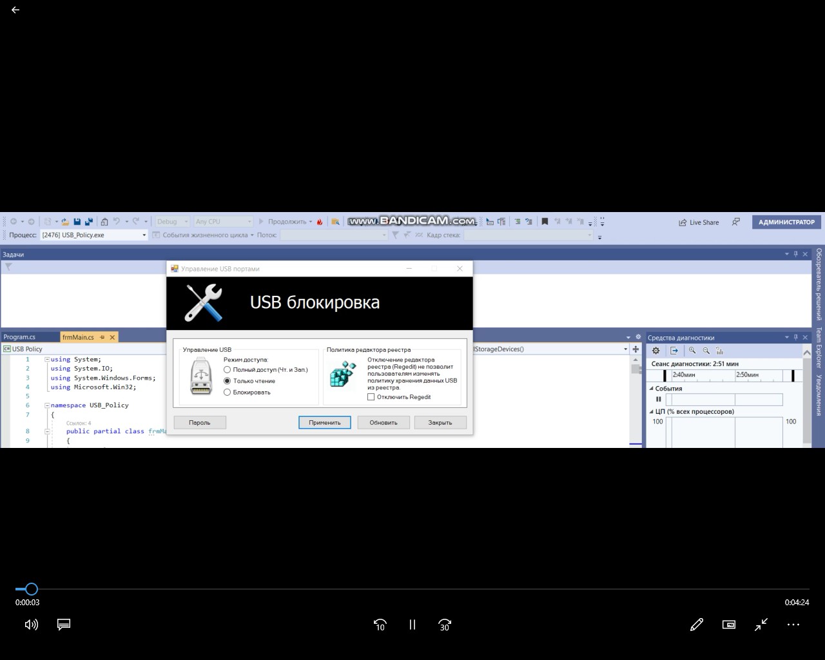
Task: Switch to the frmMain.cs tab
Action: [78, 337]
